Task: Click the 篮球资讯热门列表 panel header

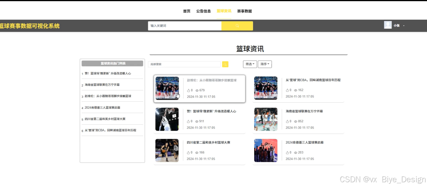Action: point(112,64)
